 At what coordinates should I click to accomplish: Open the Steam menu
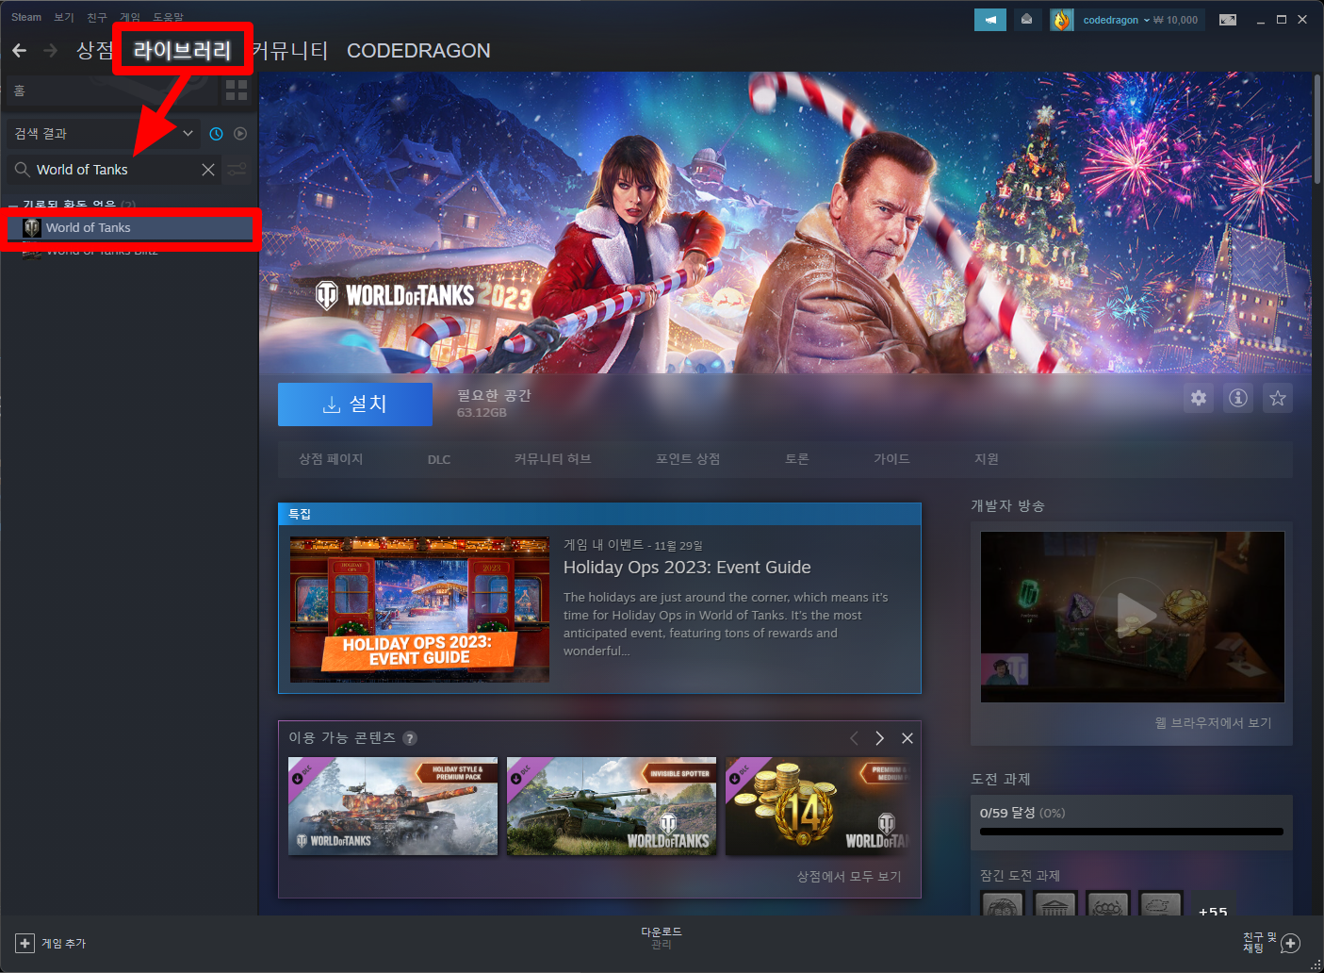(x=26, y=17)
